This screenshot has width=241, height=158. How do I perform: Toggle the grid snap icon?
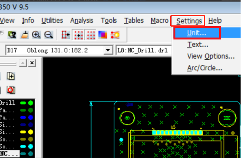[x=78, y=35]
